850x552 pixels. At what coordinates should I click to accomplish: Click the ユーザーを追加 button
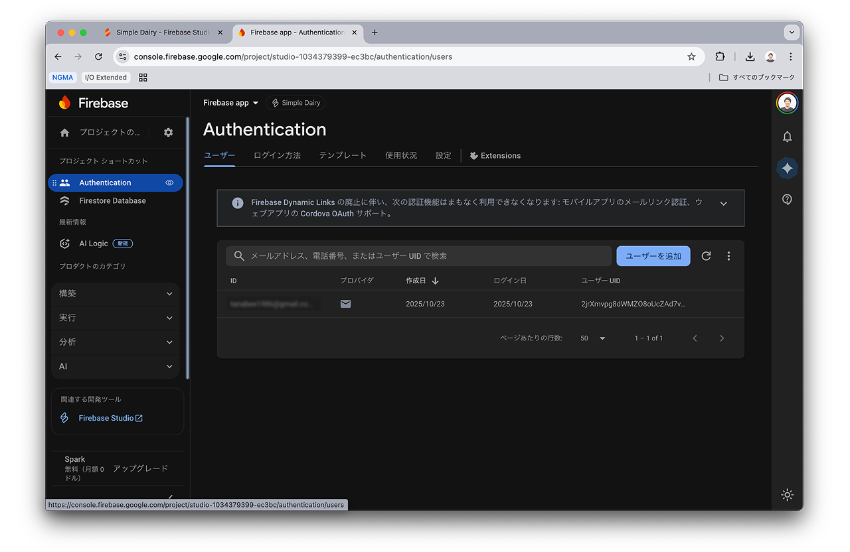point(653,255)
